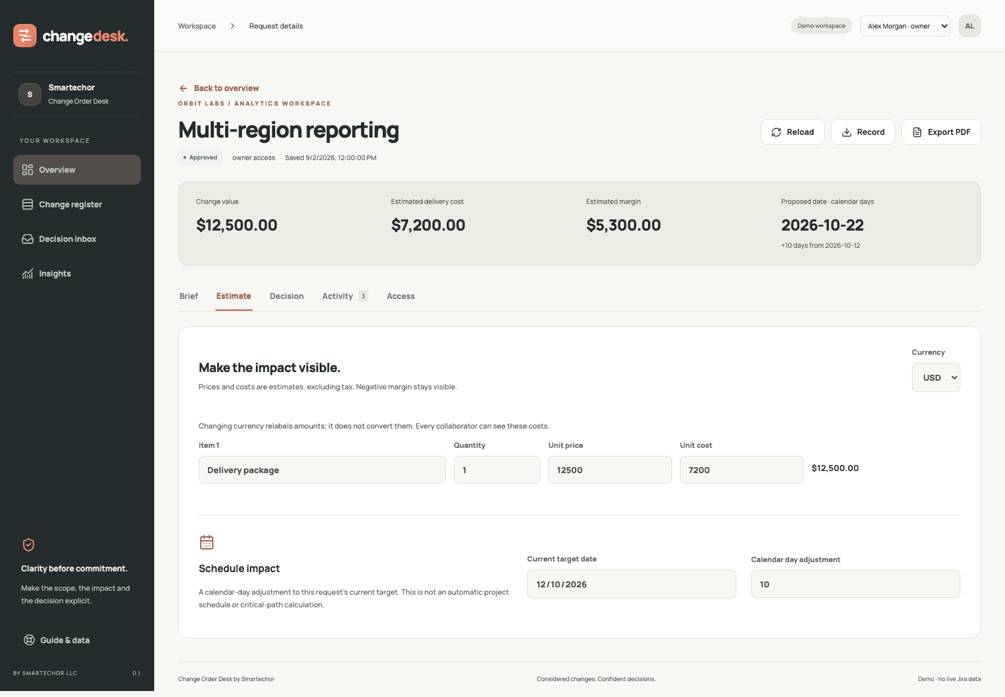Select the Estimate tab

point(234,296)
